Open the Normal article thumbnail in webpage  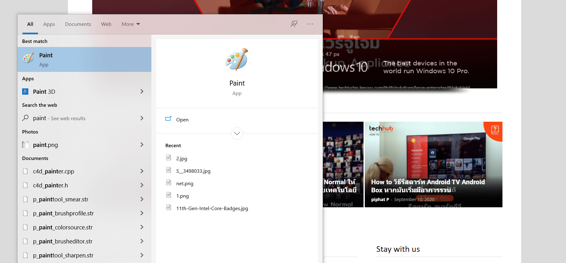pos(343,164)
